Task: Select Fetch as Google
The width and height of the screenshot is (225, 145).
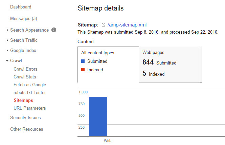Action: [30, 85]
